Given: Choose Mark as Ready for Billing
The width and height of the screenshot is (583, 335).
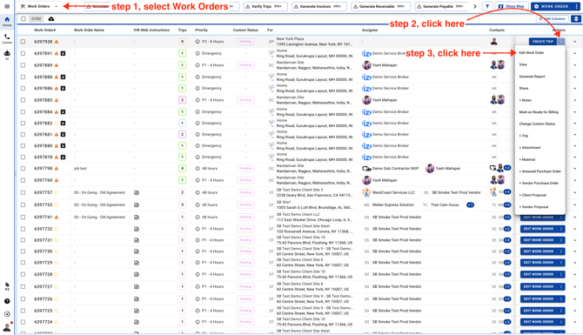Looking at the screenshot, I should (x=539, y=112).
